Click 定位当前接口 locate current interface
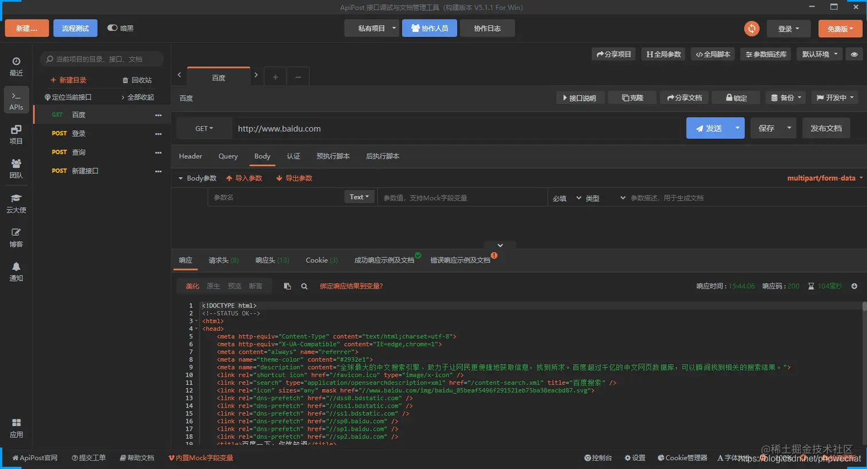Viewport: 867px width, 469px height. tap(68, 97)
